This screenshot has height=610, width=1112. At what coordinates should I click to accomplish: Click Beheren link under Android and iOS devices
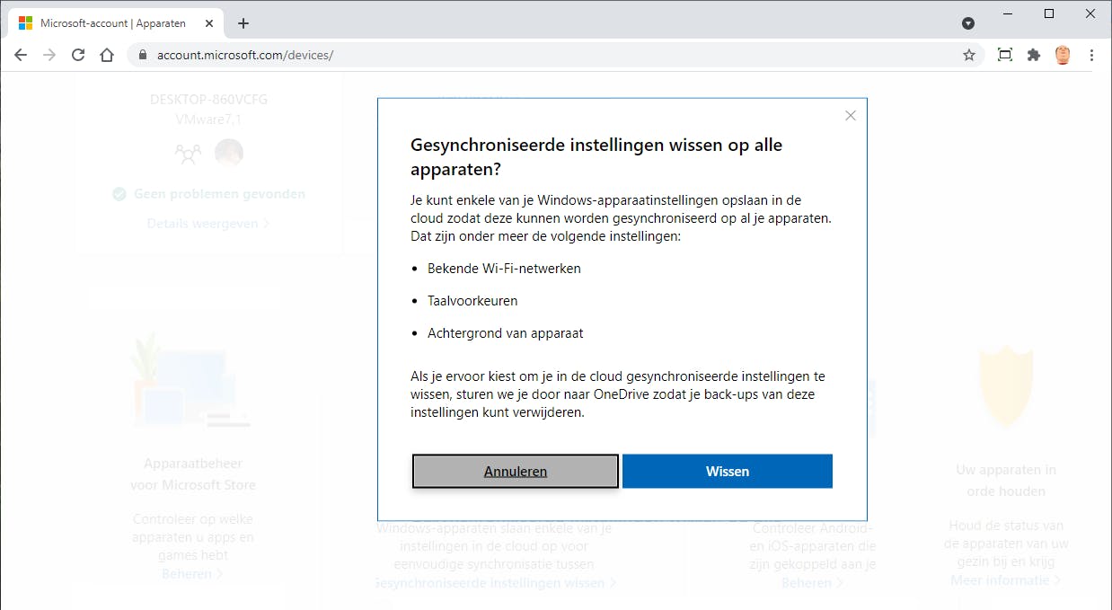pyautogui.click(x=812, y=583)
